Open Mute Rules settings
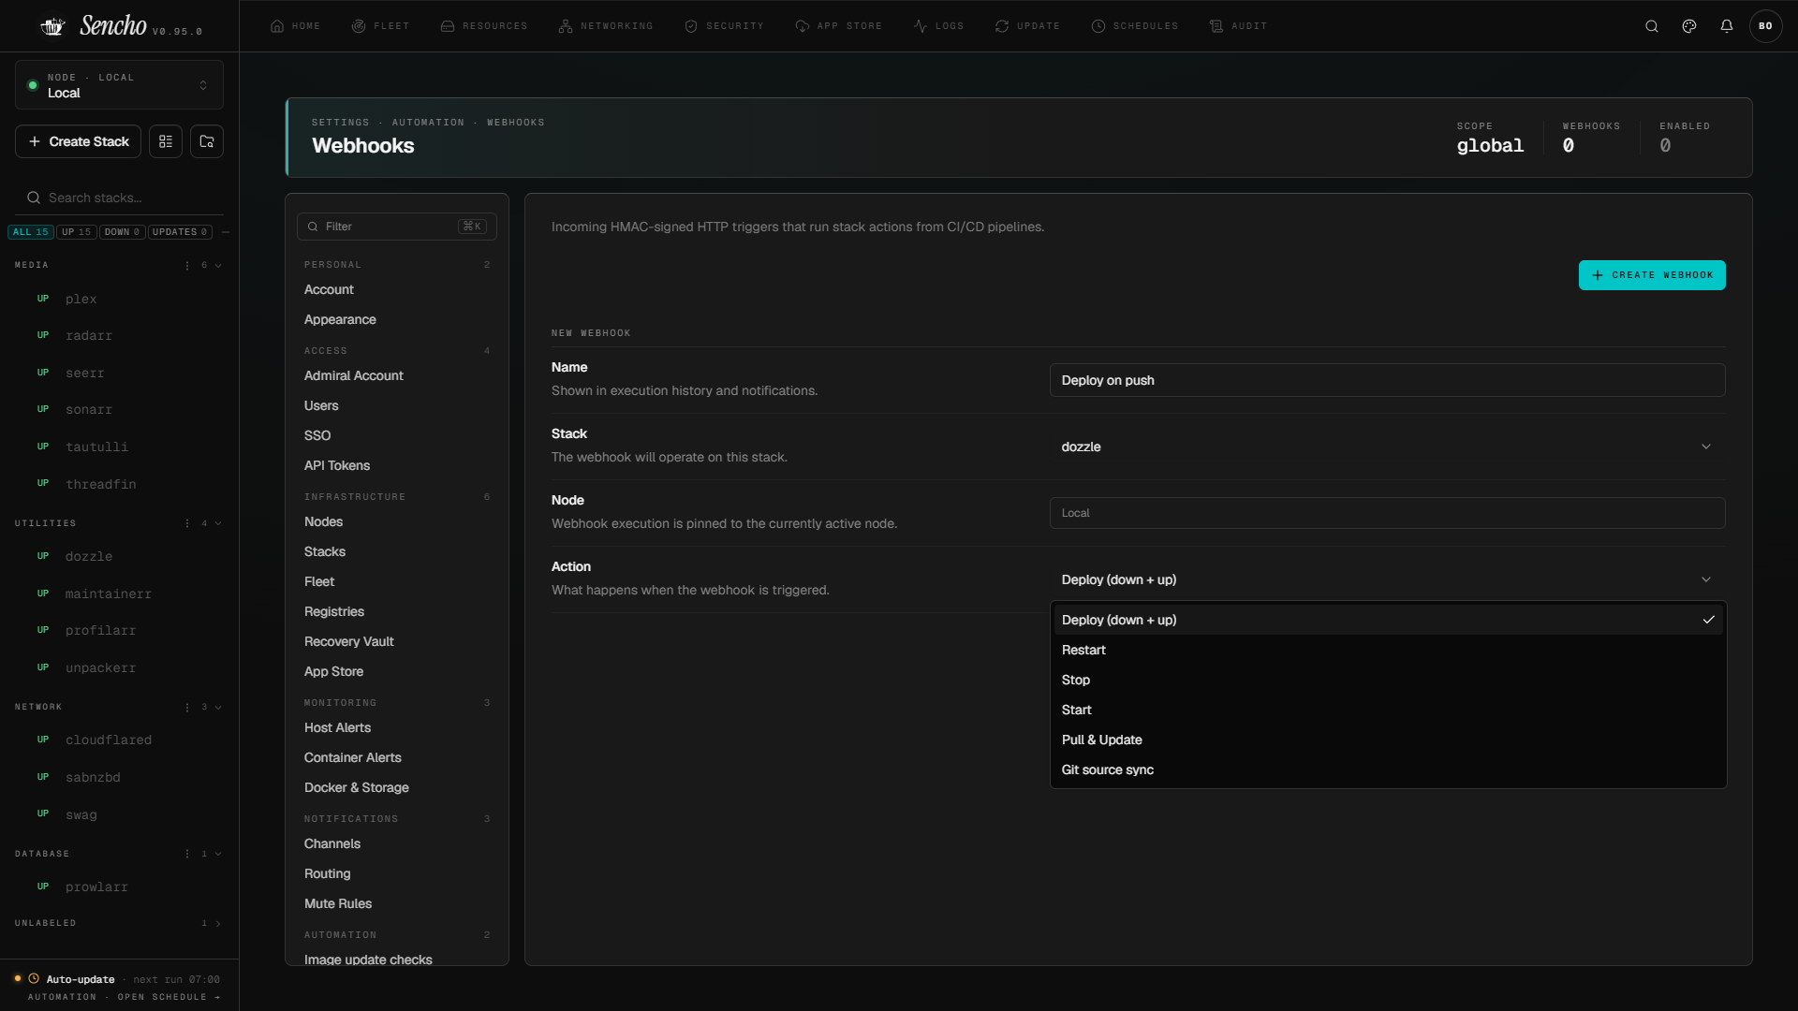Screen dimensions: 1798x1011 338,904
